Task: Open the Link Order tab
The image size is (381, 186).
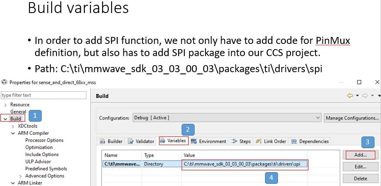Action: coord(271,141)
